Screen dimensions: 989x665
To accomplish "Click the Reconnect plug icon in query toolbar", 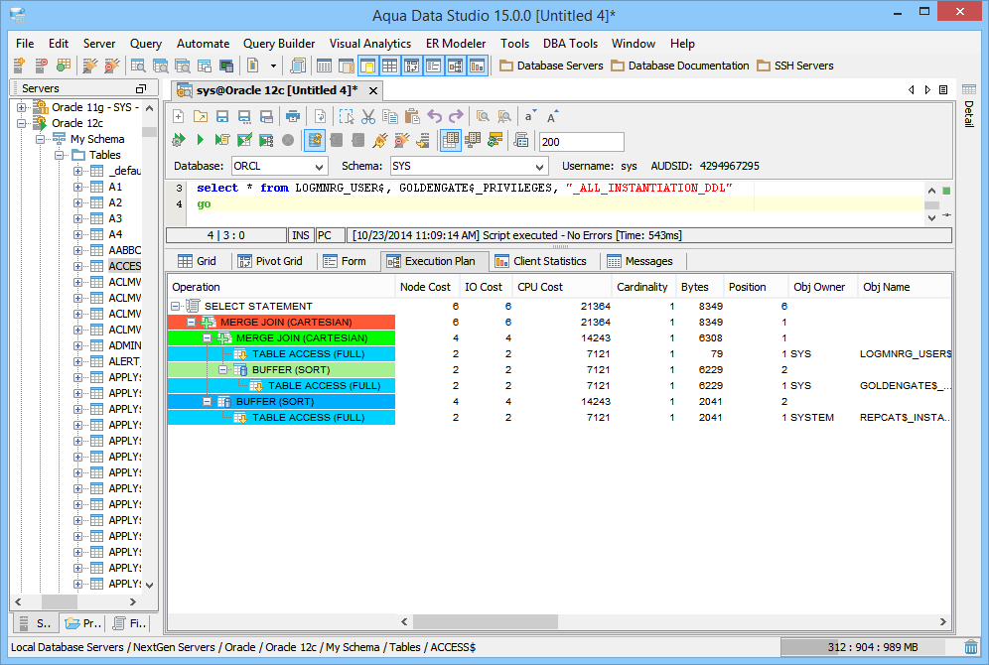I will tap(379, 140).
